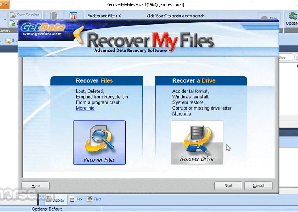Click the gray document toolbar icon

[54, 15]
